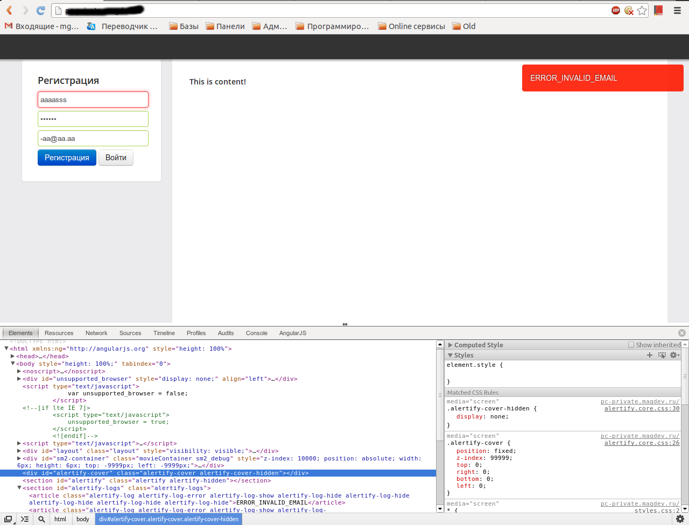The width and height of the screenshot is (689, 525).
Task: Select body in the breadcrumb bar
Action: (83, 519)
